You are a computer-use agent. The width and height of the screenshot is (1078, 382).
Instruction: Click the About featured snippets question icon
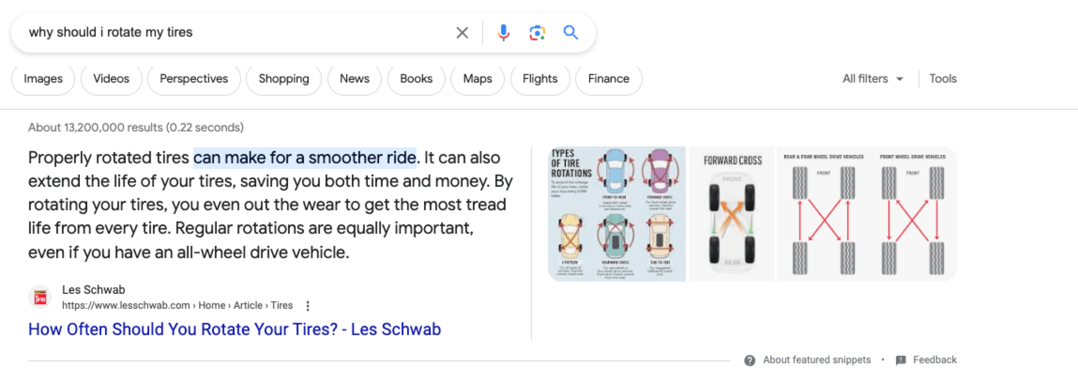[x=750, y=360]
